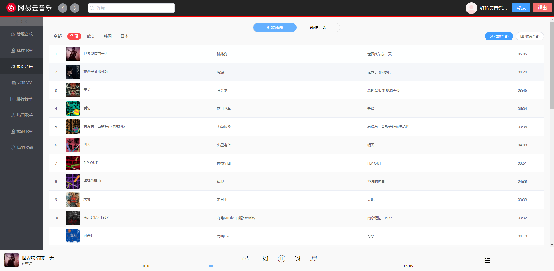Seek using the playback progress bar
Screen dimensions: 554x271
tap(277, 266)
